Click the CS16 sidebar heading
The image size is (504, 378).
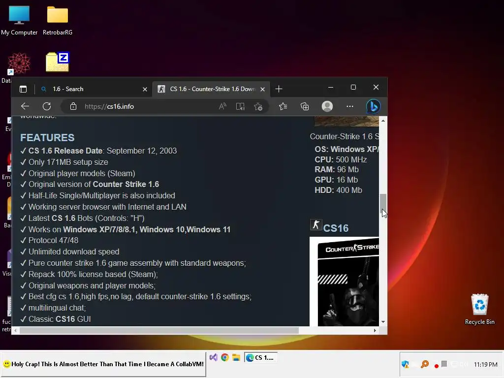coord(336,228)
